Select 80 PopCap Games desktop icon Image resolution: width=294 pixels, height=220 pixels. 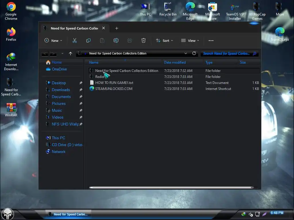pyautogui.click(x=257, y=11)
